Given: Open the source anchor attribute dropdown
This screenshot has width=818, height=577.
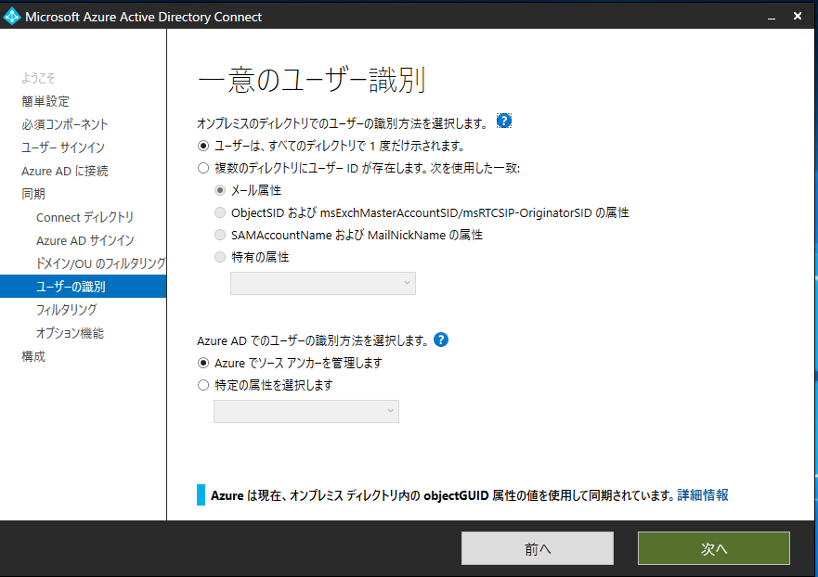Looking at the screenshot, I should [x=306, y=411].
